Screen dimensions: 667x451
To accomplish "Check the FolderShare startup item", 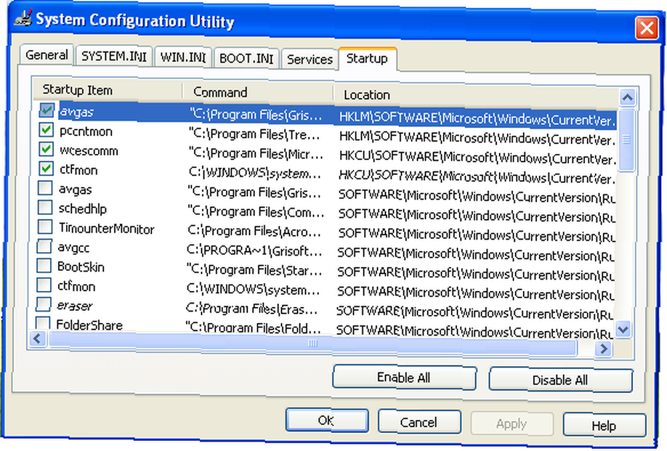I will 43,323.
